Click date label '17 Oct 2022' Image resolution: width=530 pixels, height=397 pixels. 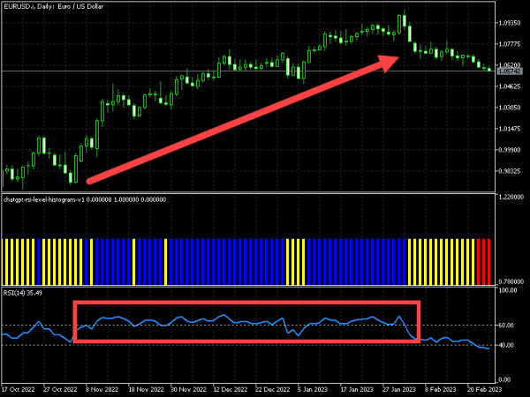18,390
